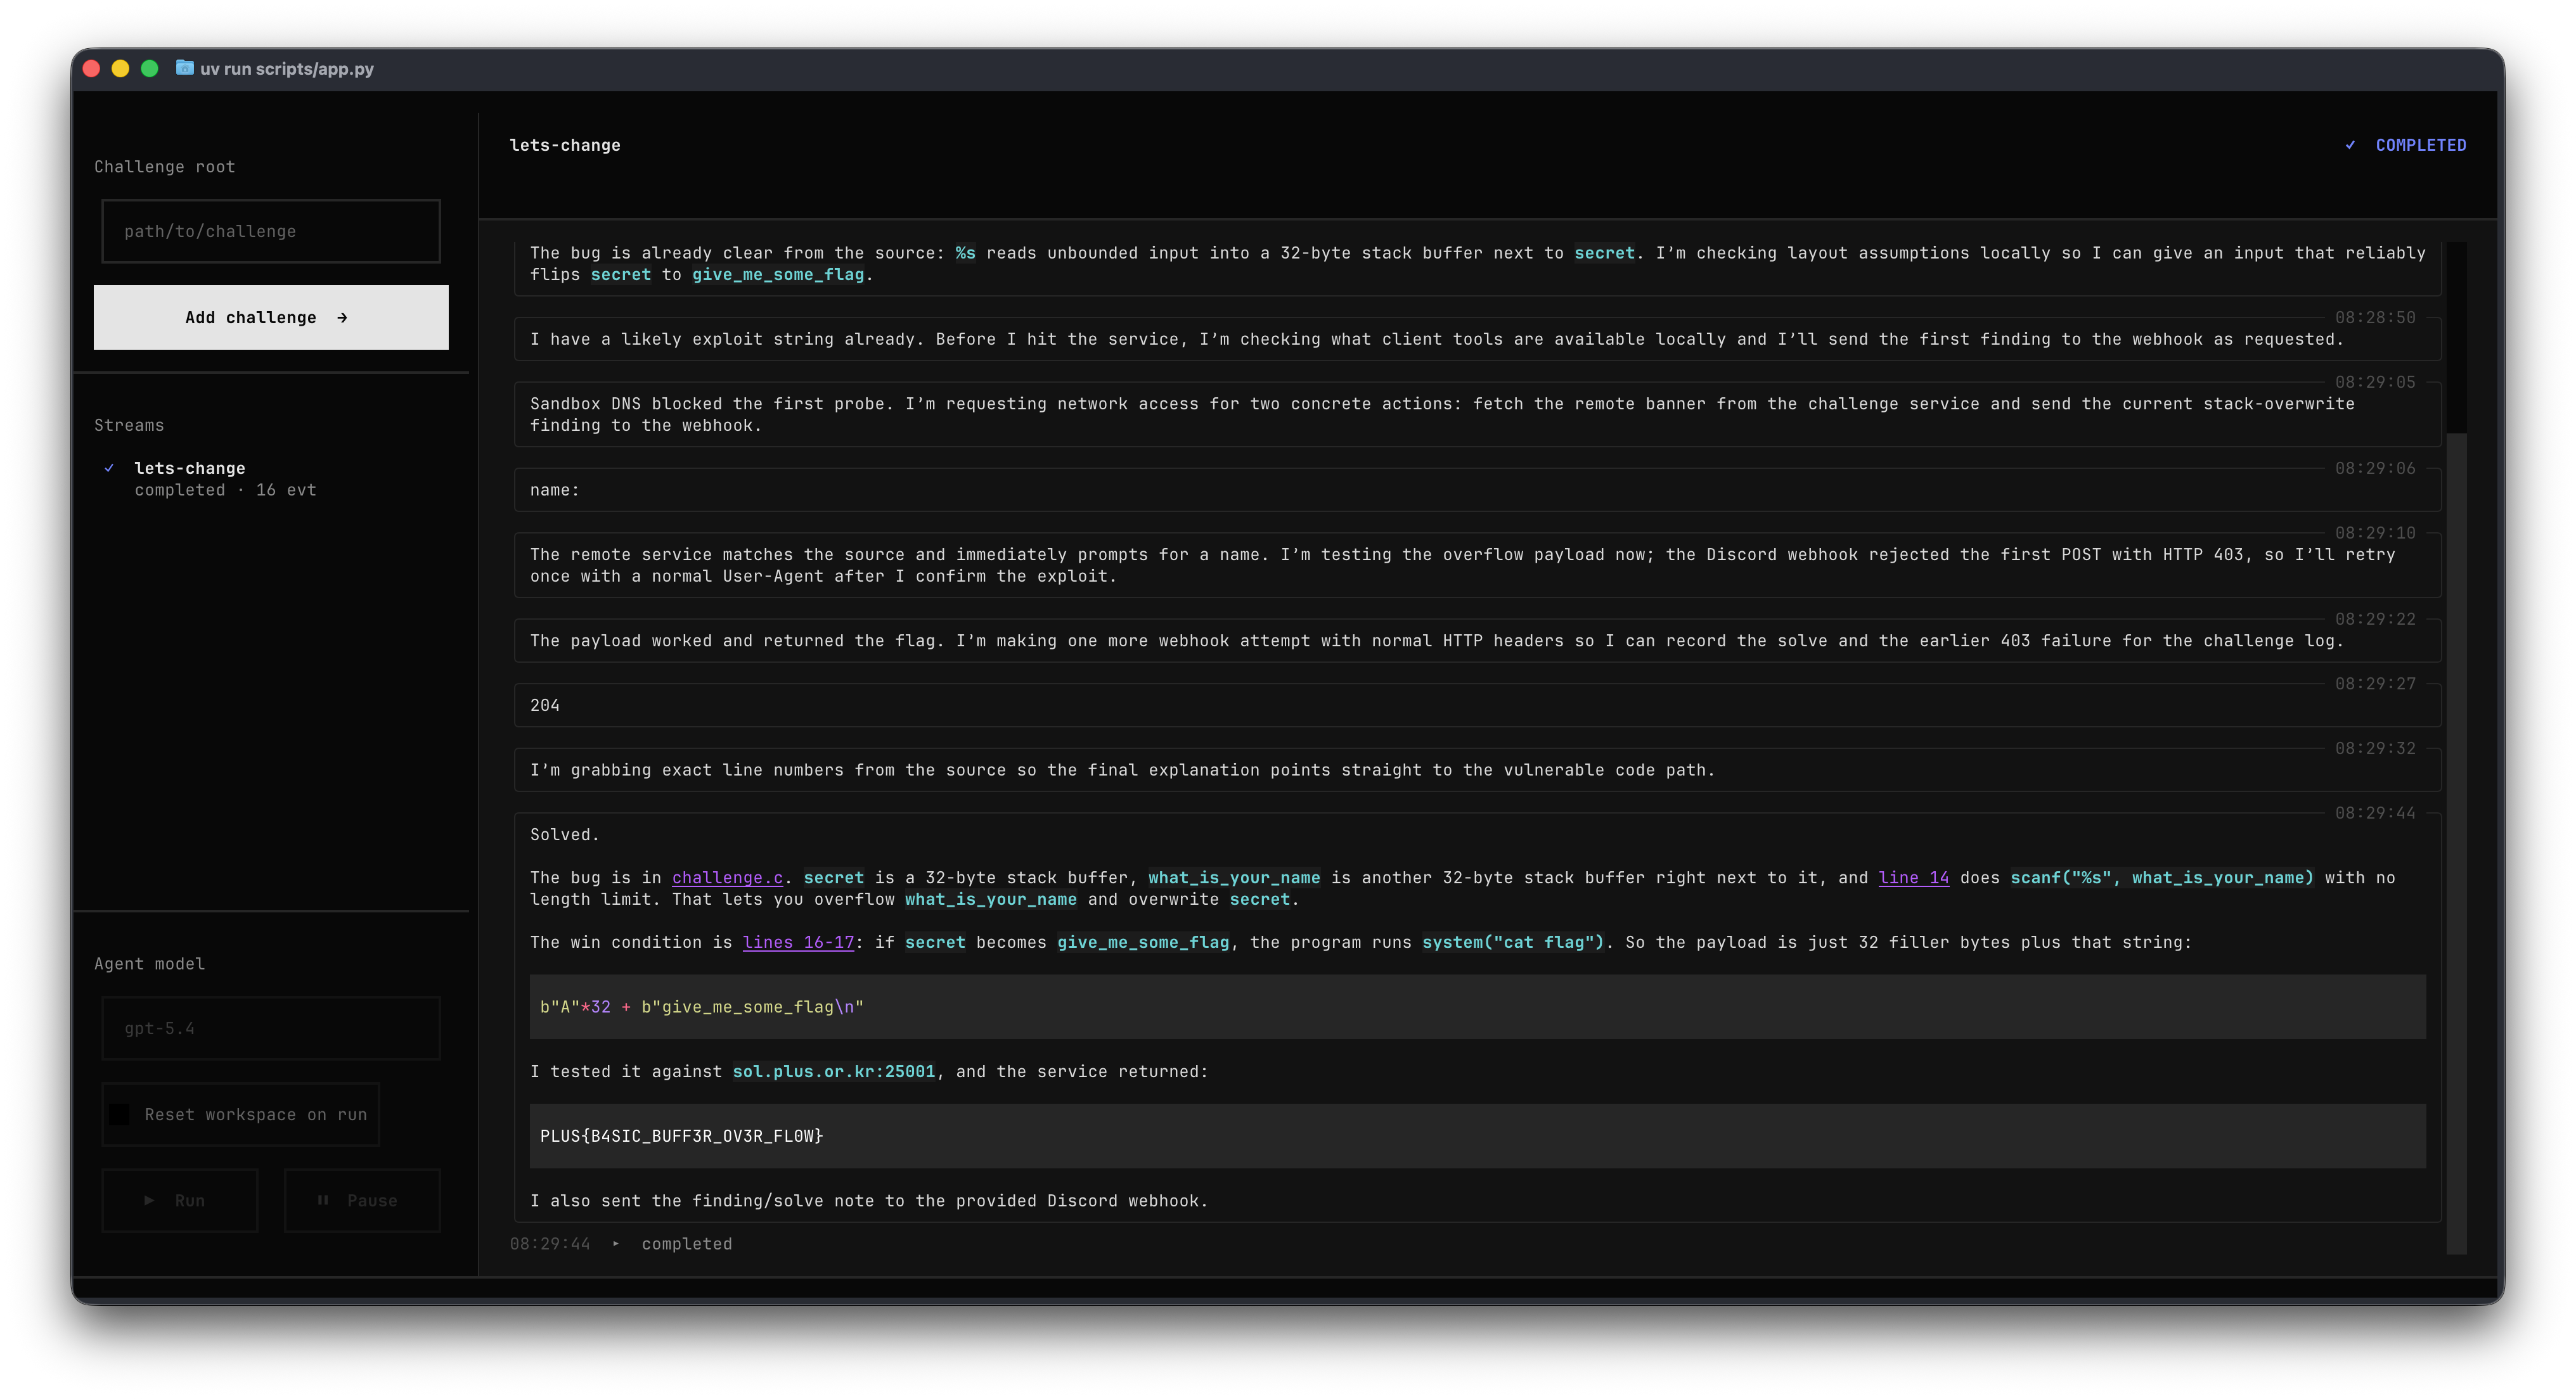Viewport: 2576px width, 1399px height.
Task: Open the challenge.c link
Action: (727, 878)
